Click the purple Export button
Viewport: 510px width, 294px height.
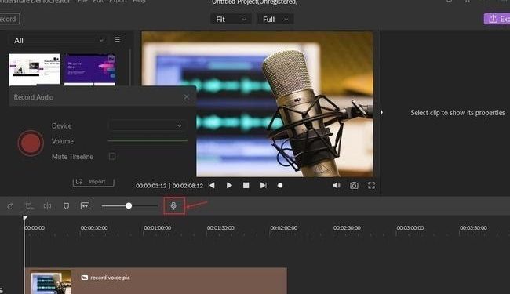click(497, 19)
